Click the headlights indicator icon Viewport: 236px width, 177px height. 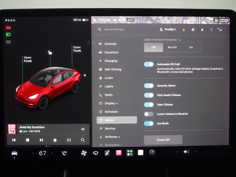pos(8,35)
